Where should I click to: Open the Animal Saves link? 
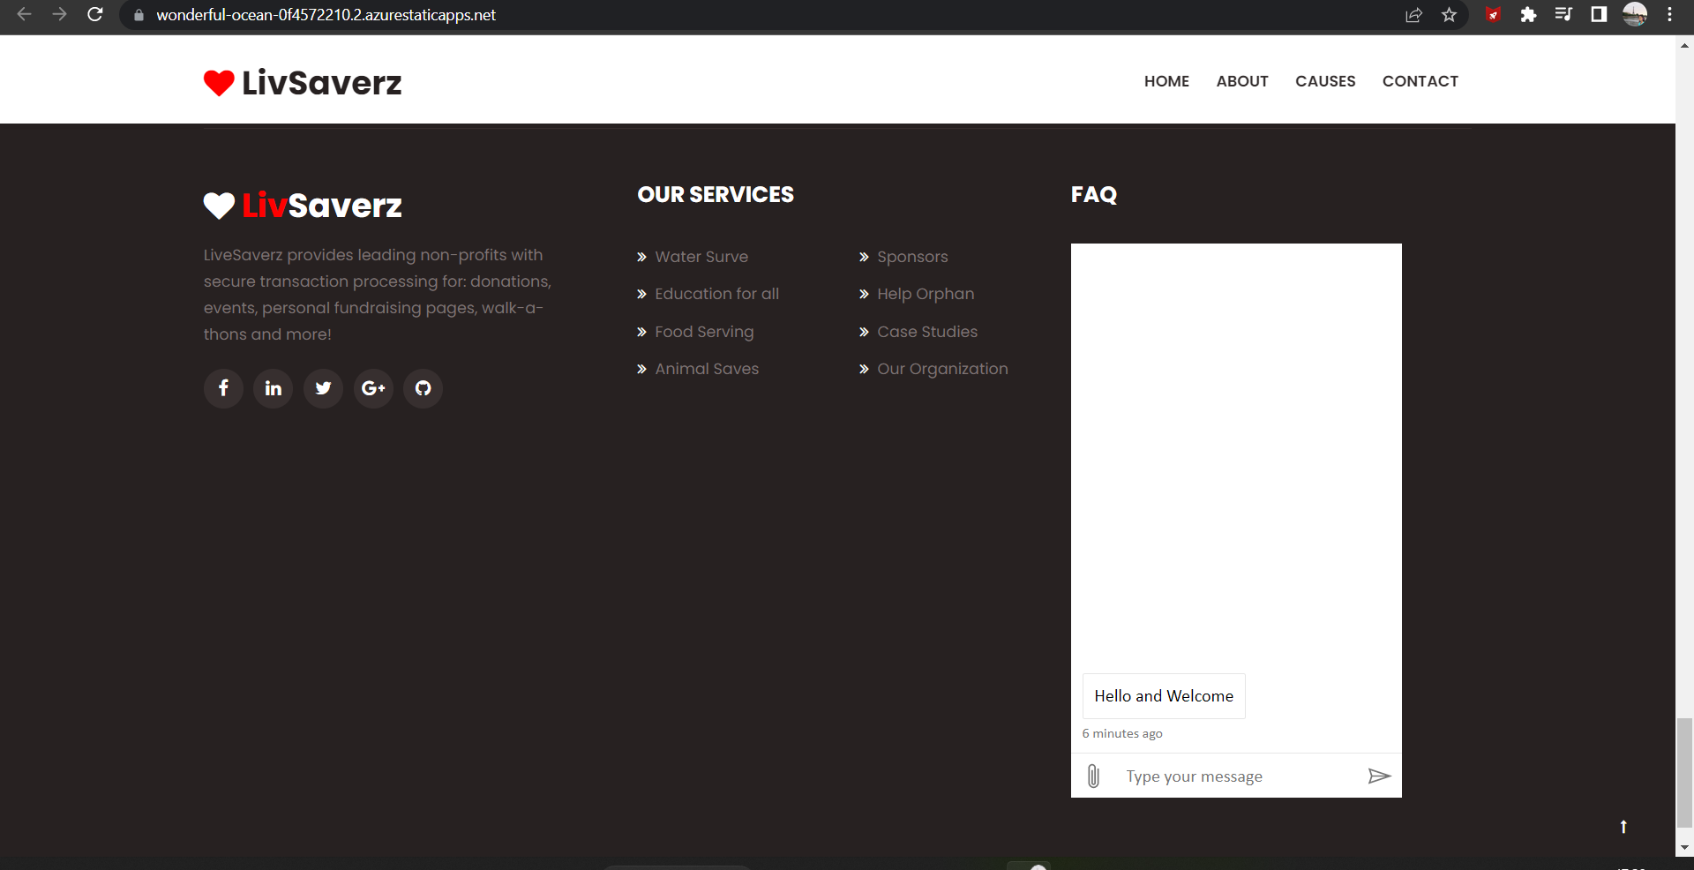(x=707, y=369)
